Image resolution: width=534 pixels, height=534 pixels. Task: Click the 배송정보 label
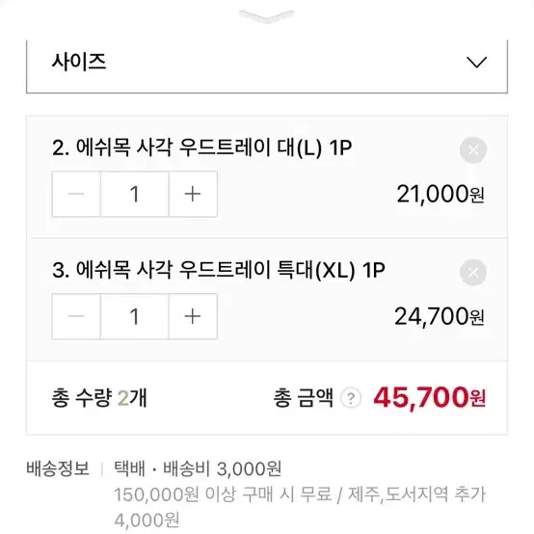[58, 468]
